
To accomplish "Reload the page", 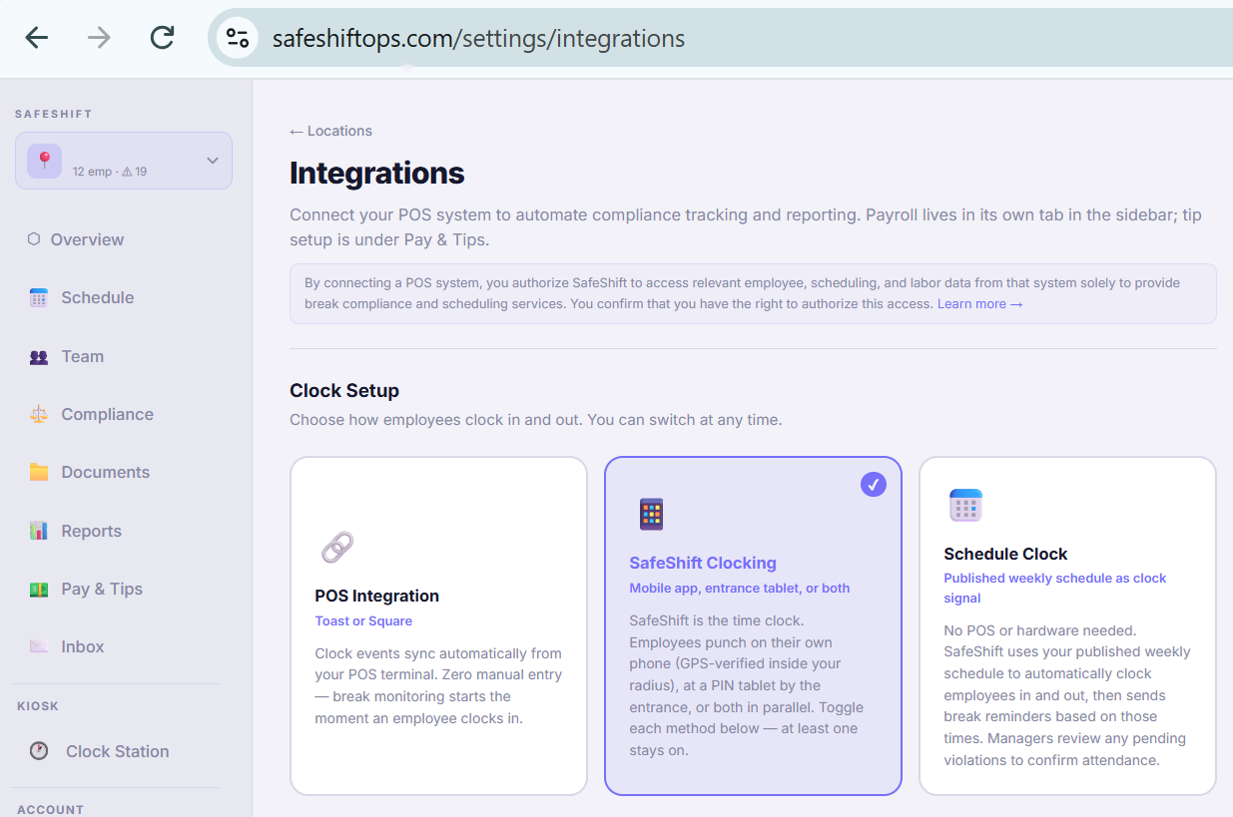I will [162, 38].
